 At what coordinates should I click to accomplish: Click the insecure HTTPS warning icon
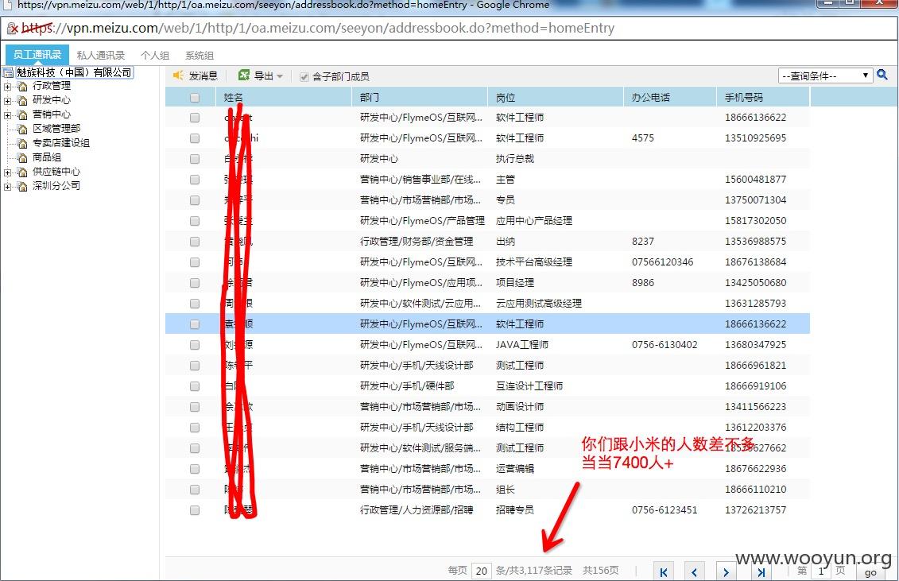[x=12, y=28]
